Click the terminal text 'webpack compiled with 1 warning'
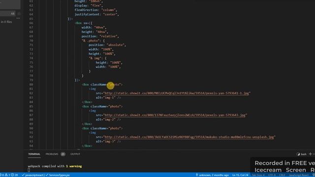 (x=55, y=166)
